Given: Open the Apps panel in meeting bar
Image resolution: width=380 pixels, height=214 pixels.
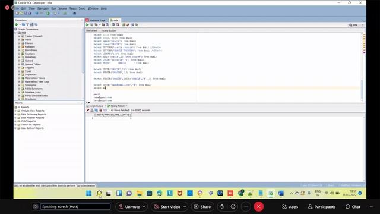Looking at the screenshot, I should point(290,207).
